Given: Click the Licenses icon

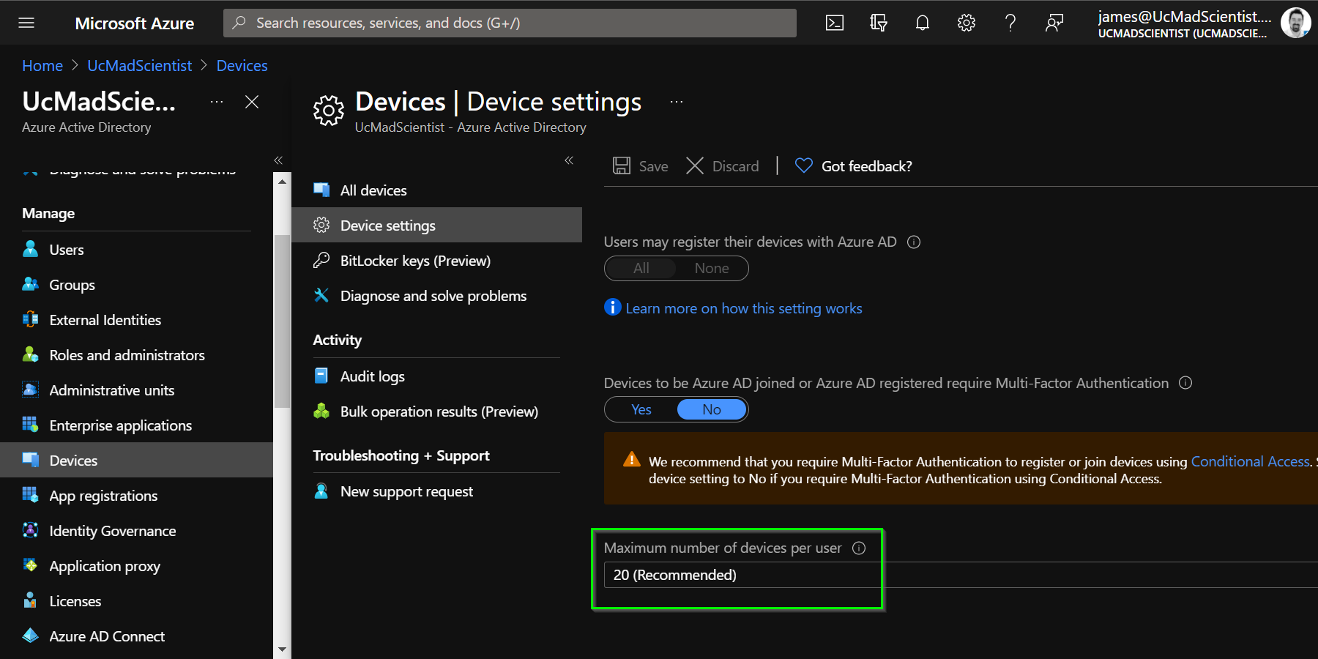Looking at the screenshot, I should pyautogui.click(x=30, y=600).
